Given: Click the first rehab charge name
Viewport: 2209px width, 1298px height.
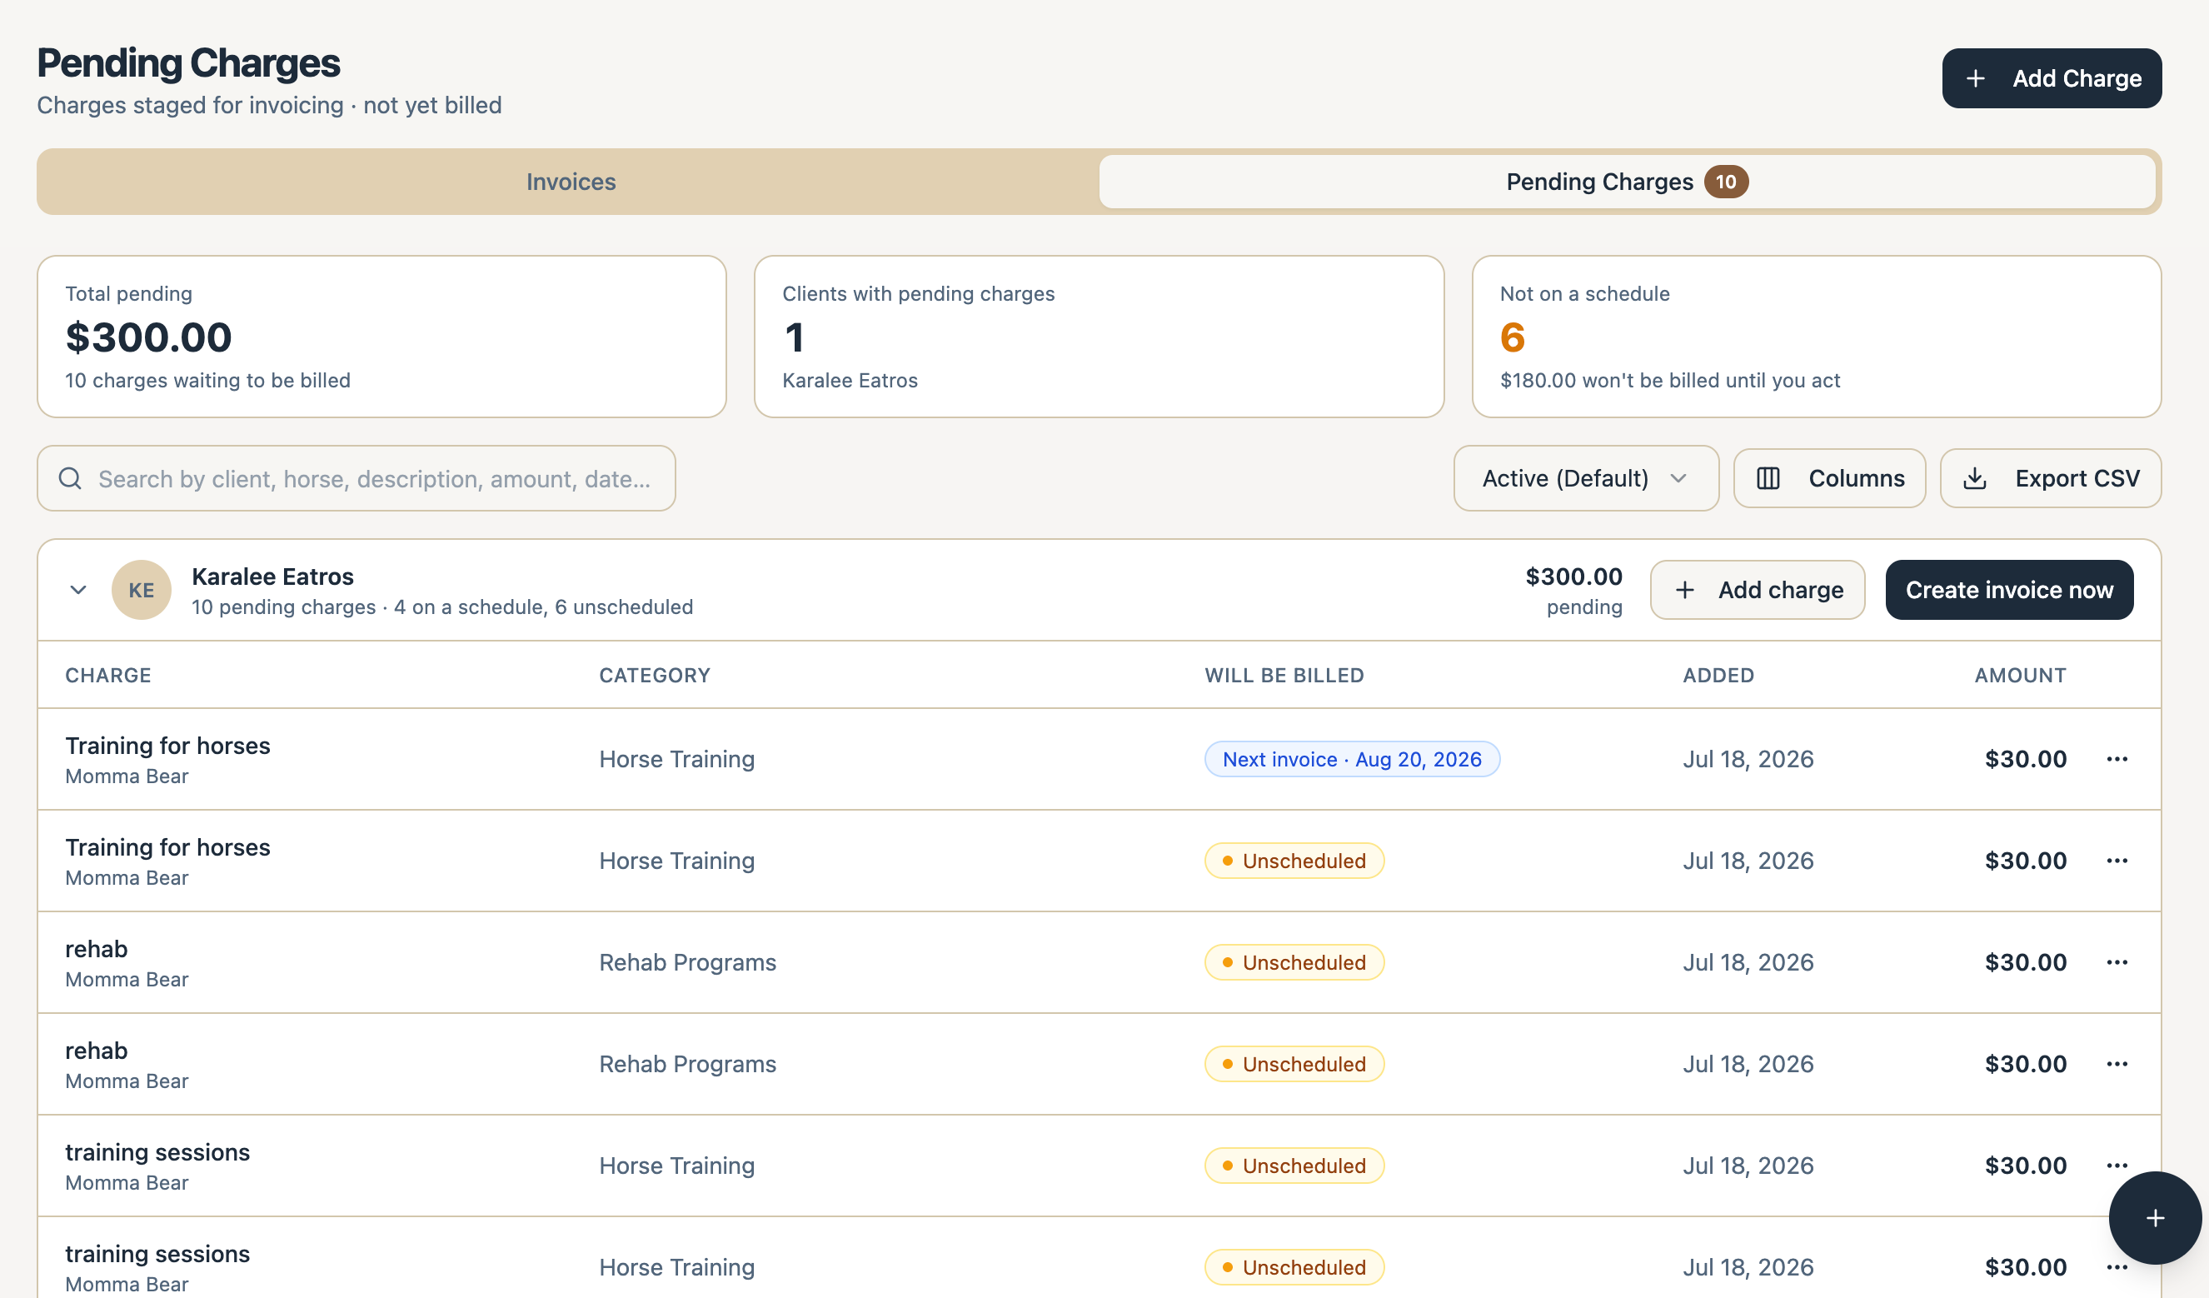Looking at the screenshot, I should [97, 949].
